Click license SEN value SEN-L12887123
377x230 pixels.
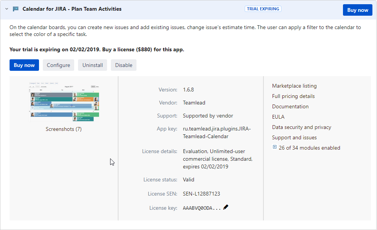click(201, 194)
